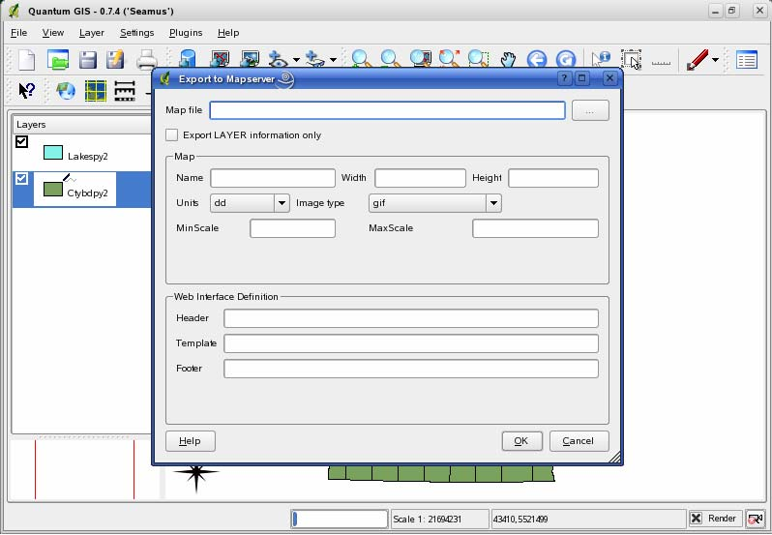Click the Add PostGIS database layer icon
772x535 pixels.
pyautogui.click(x=187, y=59)
